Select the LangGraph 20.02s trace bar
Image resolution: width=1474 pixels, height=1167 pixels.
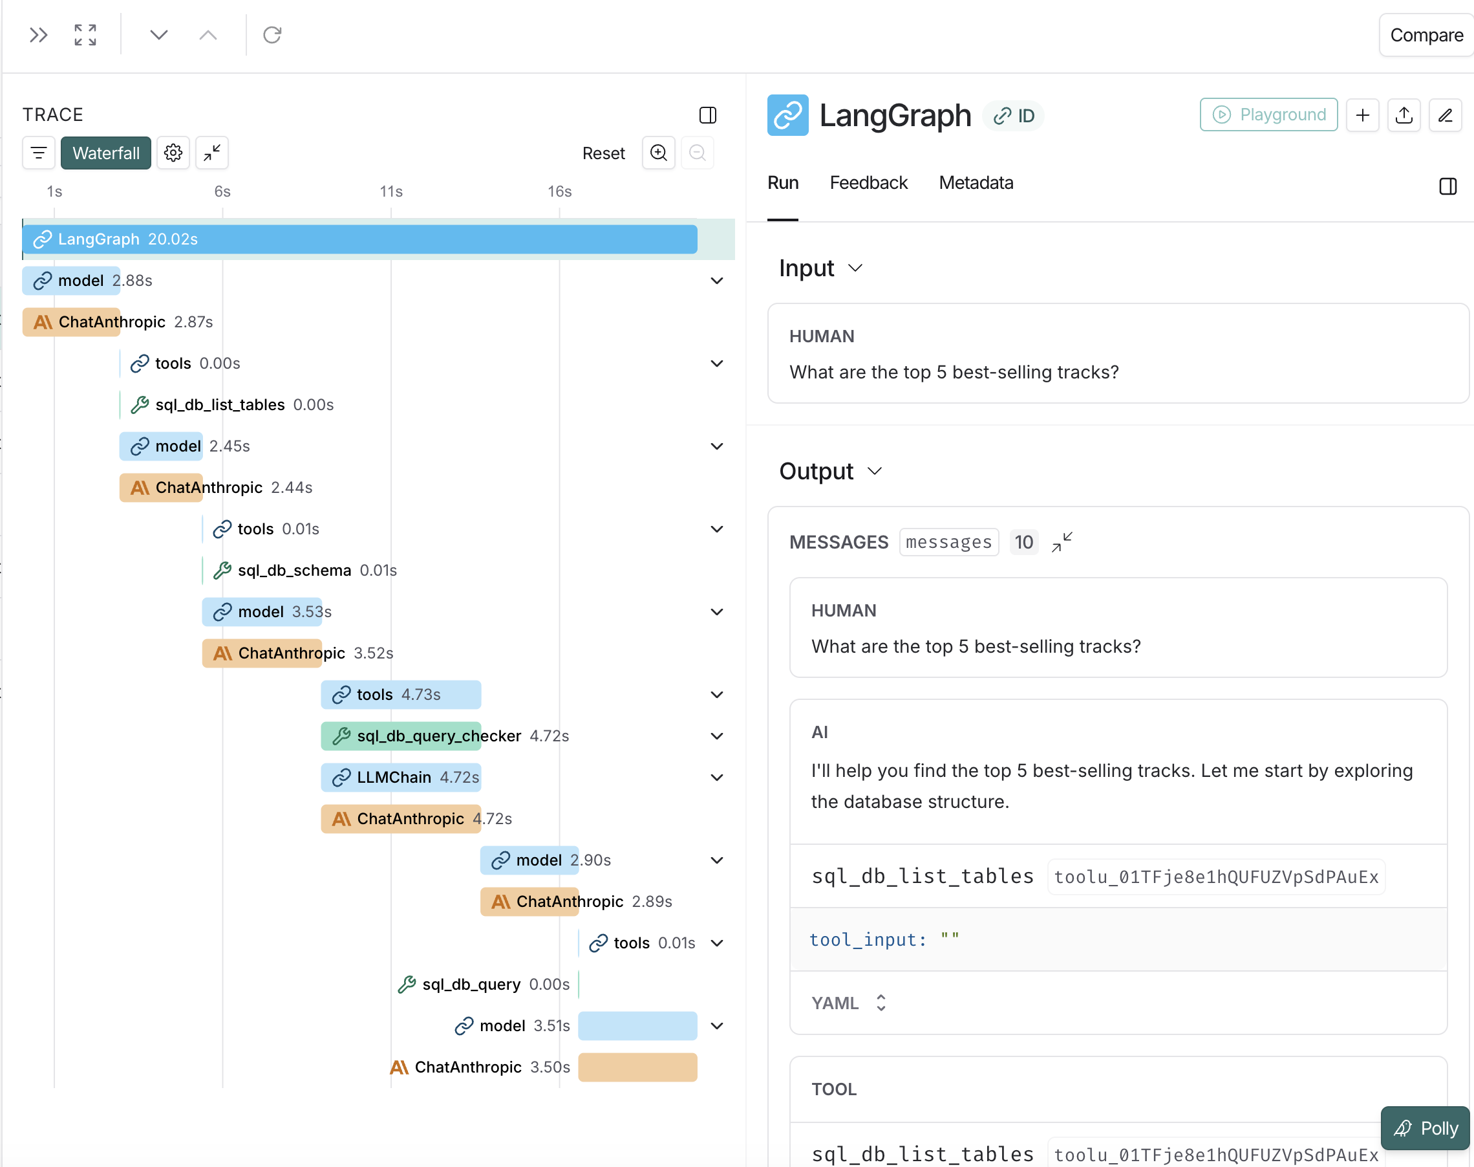[360, 239]
